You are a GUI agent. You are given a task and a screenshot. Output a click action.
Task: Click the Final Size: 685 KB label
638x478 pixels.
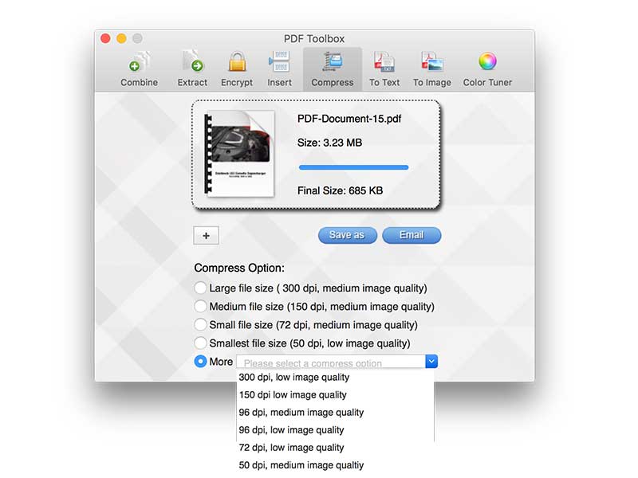click(x=340, y=190)
